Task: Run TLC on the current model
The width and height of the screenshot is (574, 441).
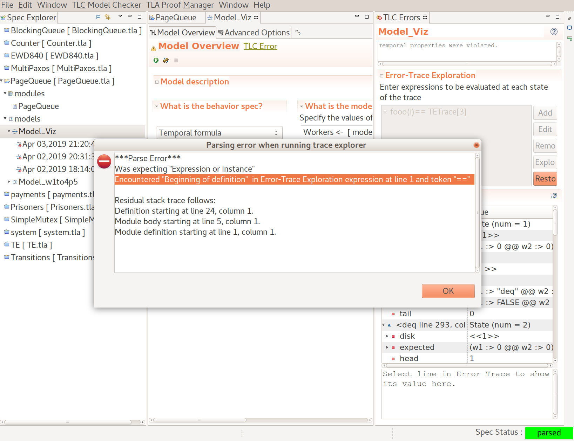Action: (156, 60)
